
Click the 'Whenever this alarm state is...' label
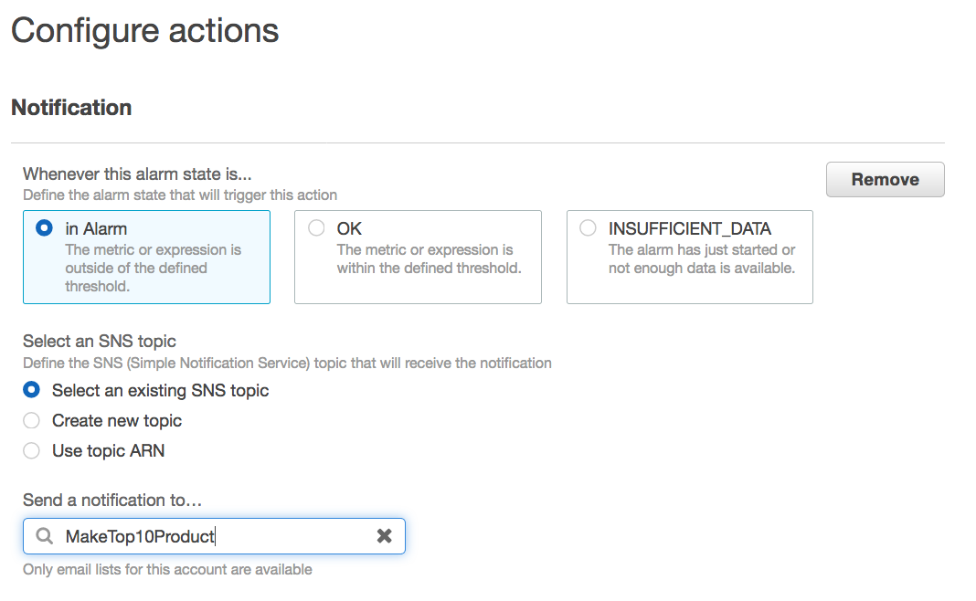[137, 174]
